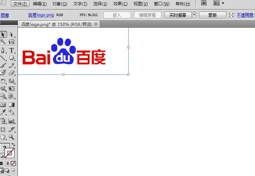Choose the Ellipse shape tool
The width and height of the screenshot is (255, 176).
coord(12,58)
